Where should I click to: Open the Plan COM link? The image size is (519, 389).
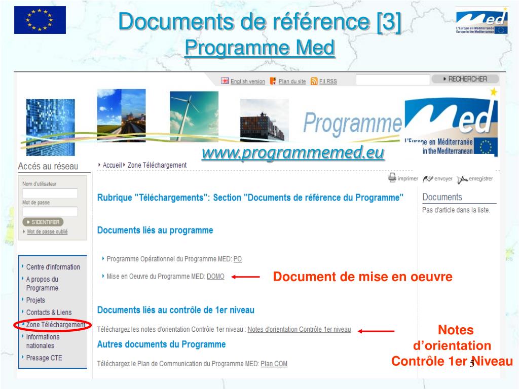pyautogui.click(x=274, y=364)
